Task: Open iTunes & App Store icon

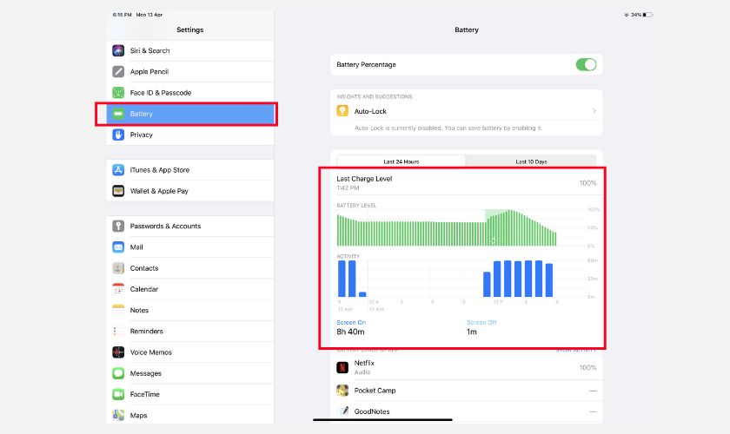Action: click(x=118, y=170)
